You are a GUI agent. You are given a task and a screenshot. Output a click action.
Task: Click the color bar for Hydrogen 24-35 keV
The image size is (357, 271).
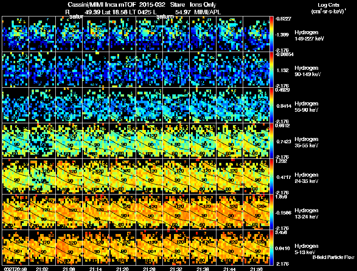pyautogui.click(x=271, y=176)
